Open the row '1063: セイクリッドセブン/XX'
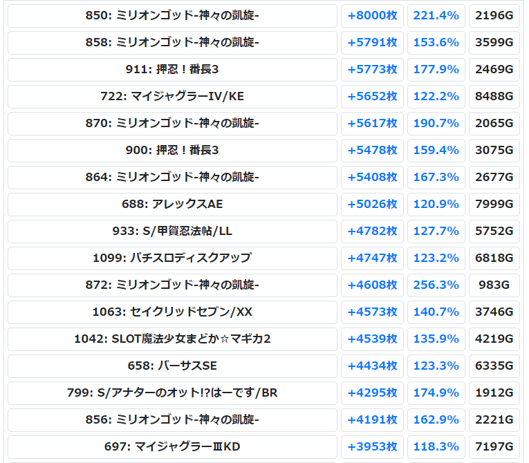The image size is (529, 463). click(172, 312)
